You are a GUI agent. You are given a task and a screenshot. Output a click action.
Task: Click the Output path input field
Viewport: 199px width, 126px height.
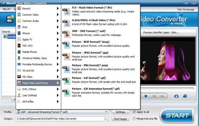[x=62, y=119]
